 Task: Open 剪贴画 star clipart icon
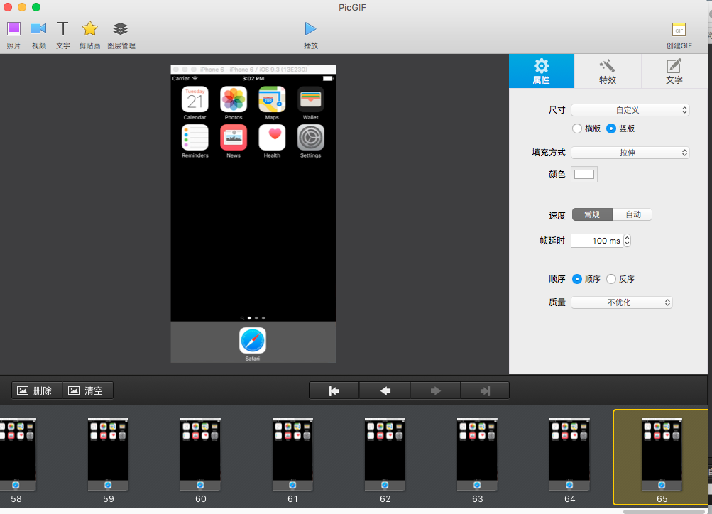point(89,29)
